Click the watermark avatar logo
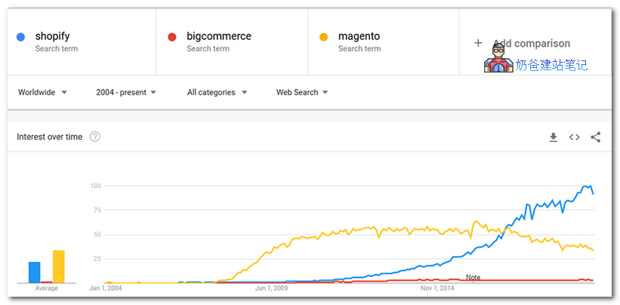Image resolution: width=620 pixels, height=305 pixels. (x=498, y=58)
